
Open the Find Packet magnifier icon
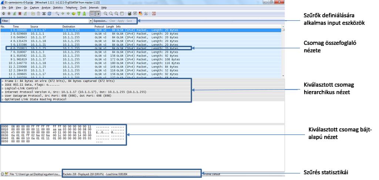click(57, 14)
